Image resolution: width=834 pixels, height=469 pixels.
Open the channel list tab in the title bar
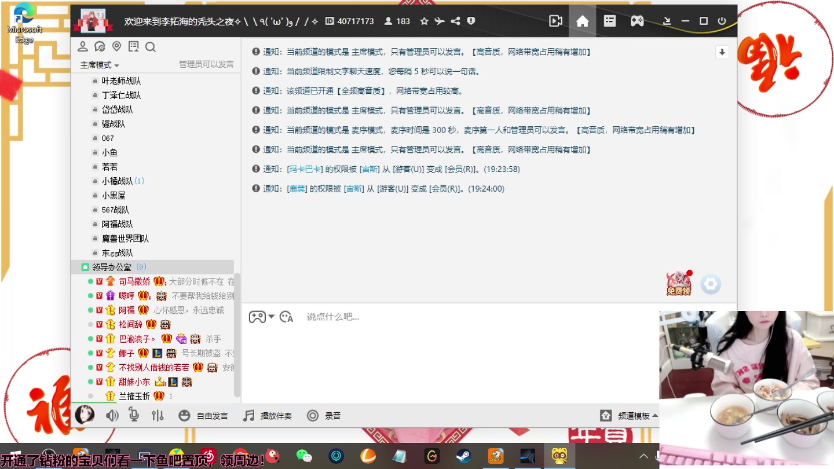point(609,21)
